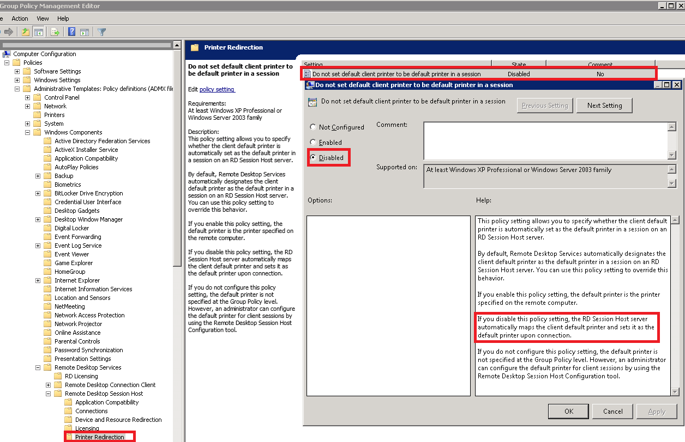Click the Next Setting button
The image size is (685, 442).
(604, 106)
